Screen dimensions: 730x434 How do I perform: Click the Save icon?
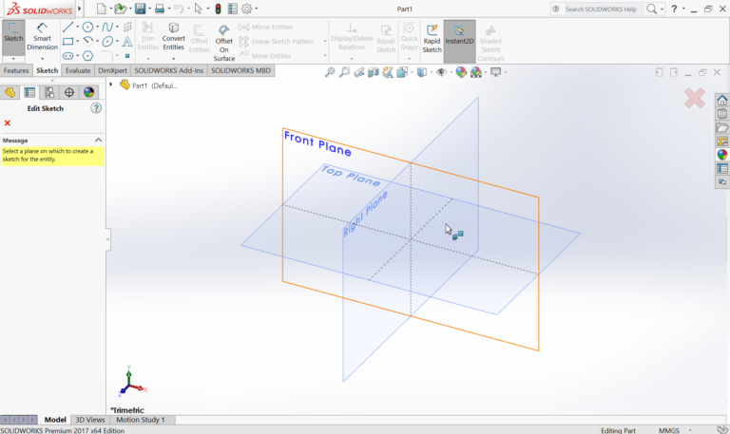pos(140,9)
